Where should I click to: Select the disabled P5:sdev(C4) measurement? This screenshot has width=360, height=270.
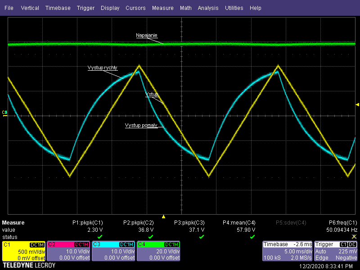click(x=291, y=223)
